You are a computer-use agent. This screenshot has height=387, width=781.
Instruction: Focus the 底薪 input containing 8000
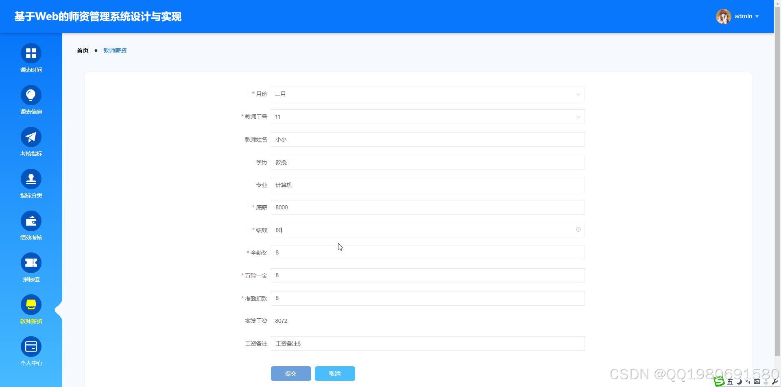tap(428, 207)
